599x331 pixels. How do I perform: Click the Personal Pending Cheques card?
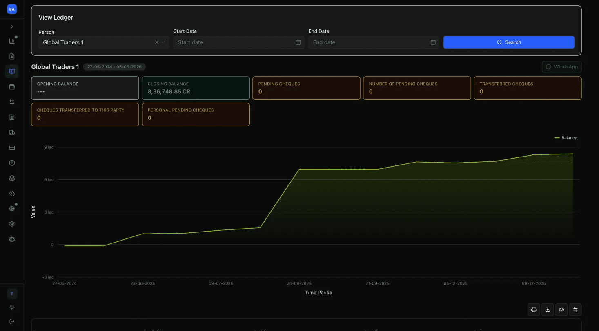(196, 115)
